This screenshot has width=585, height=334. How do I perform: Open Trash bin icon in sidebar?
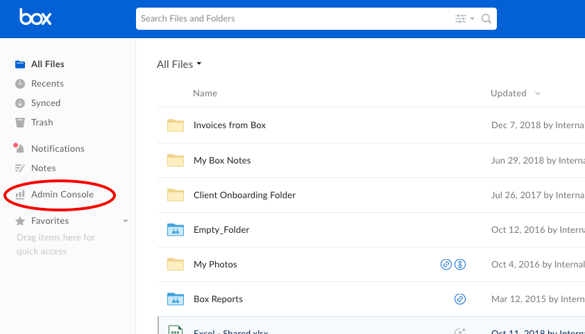20,123
